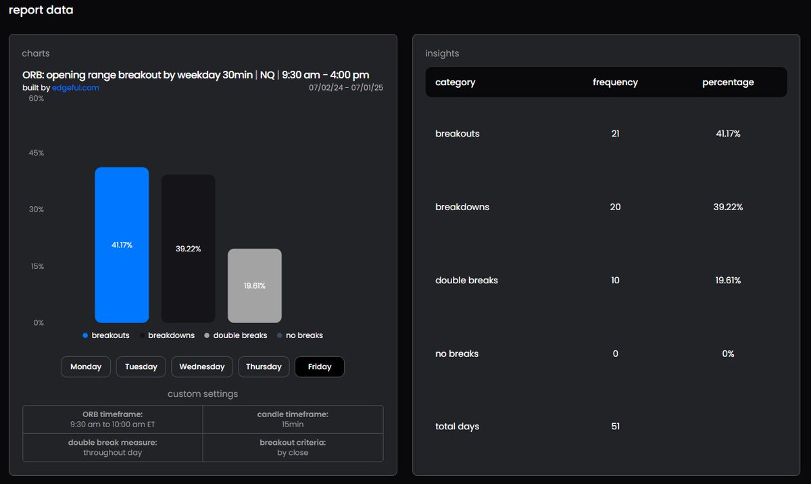This screenshot has height=484, width=811.
Task: Click the 30% y-axis label
Action: pyautogui.click(x=36, y=210)
